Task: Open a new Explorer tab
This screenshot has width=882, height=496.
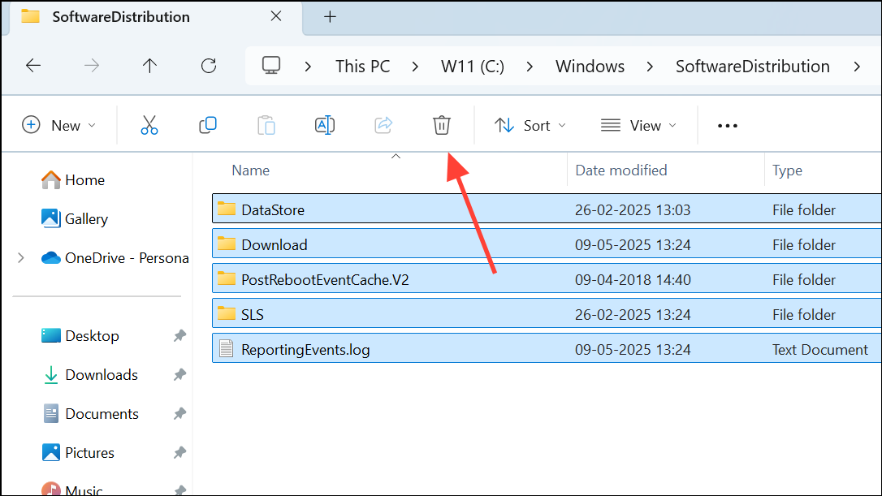Action: point(330,16)
